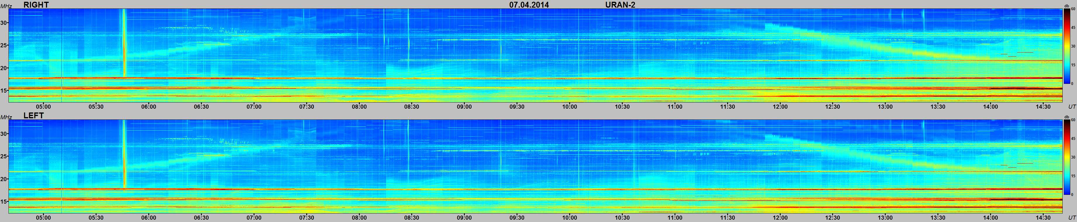Click 08:30 time tick under RIGHT panel
The width and height of the screenshot is (1077, 222).
[412, 107]
